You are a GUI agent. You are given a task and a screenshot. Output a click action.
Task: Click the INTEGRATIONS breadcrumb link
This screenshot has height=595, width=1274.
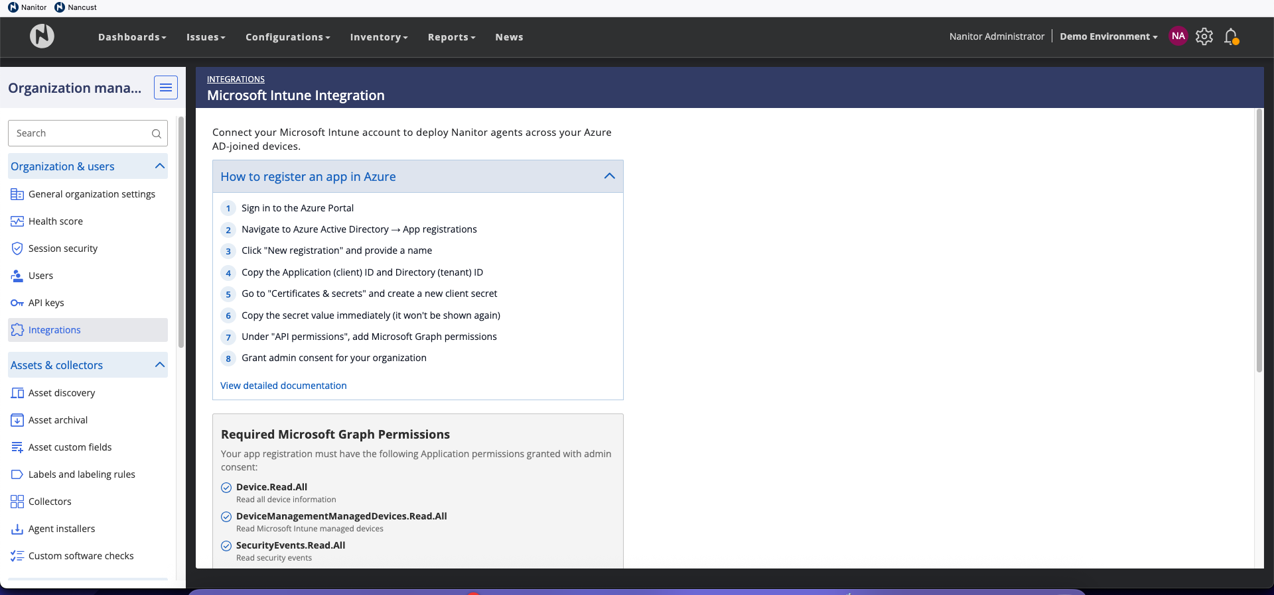click(236, 80)
